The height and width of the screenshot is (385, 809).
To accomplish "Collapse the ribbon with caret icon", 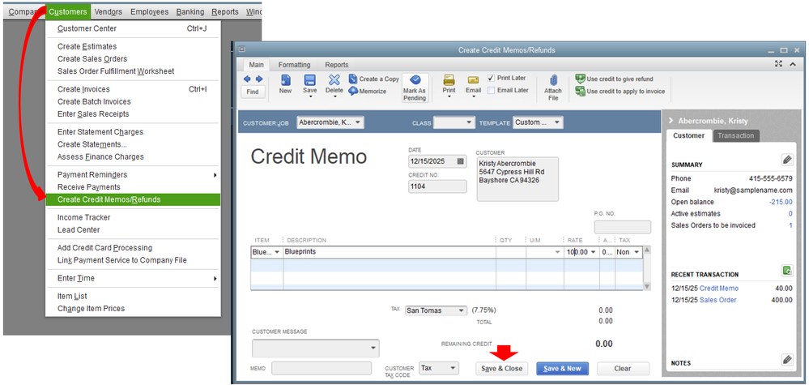I will (x=793, y=64).
